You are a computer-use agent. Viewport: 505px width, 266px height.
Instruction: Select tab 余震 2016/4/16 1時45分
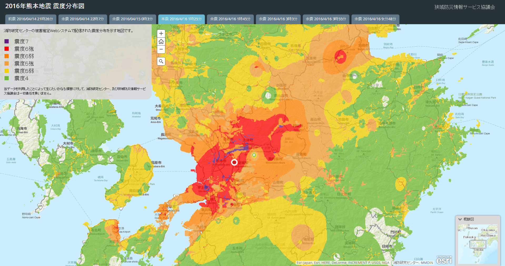(230, 19)
